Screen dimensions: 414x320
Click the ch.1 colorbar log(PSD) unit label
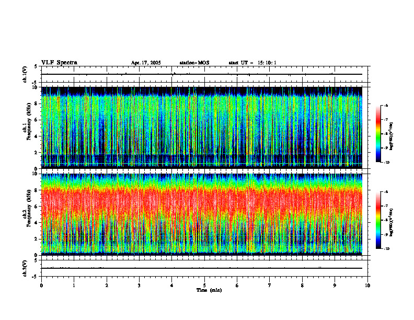pyautogui.click(x=392, y=136)
